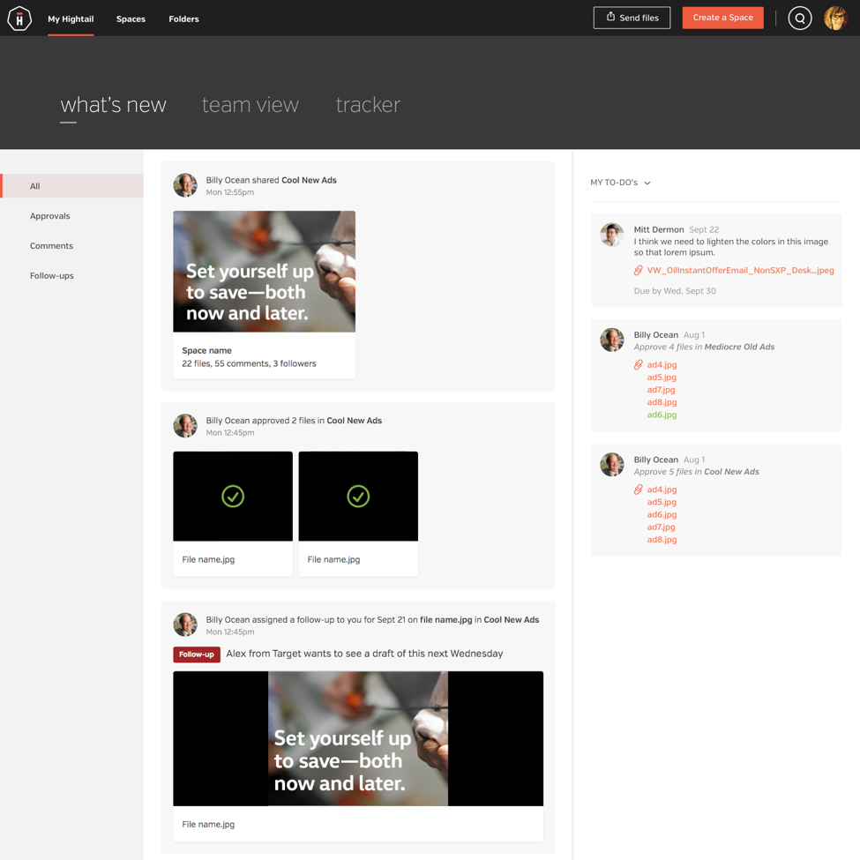
Task: Open ad5.jpg in Mediocre Old Ads to-do
Action: pyautogui.click(x=662, y=378)
